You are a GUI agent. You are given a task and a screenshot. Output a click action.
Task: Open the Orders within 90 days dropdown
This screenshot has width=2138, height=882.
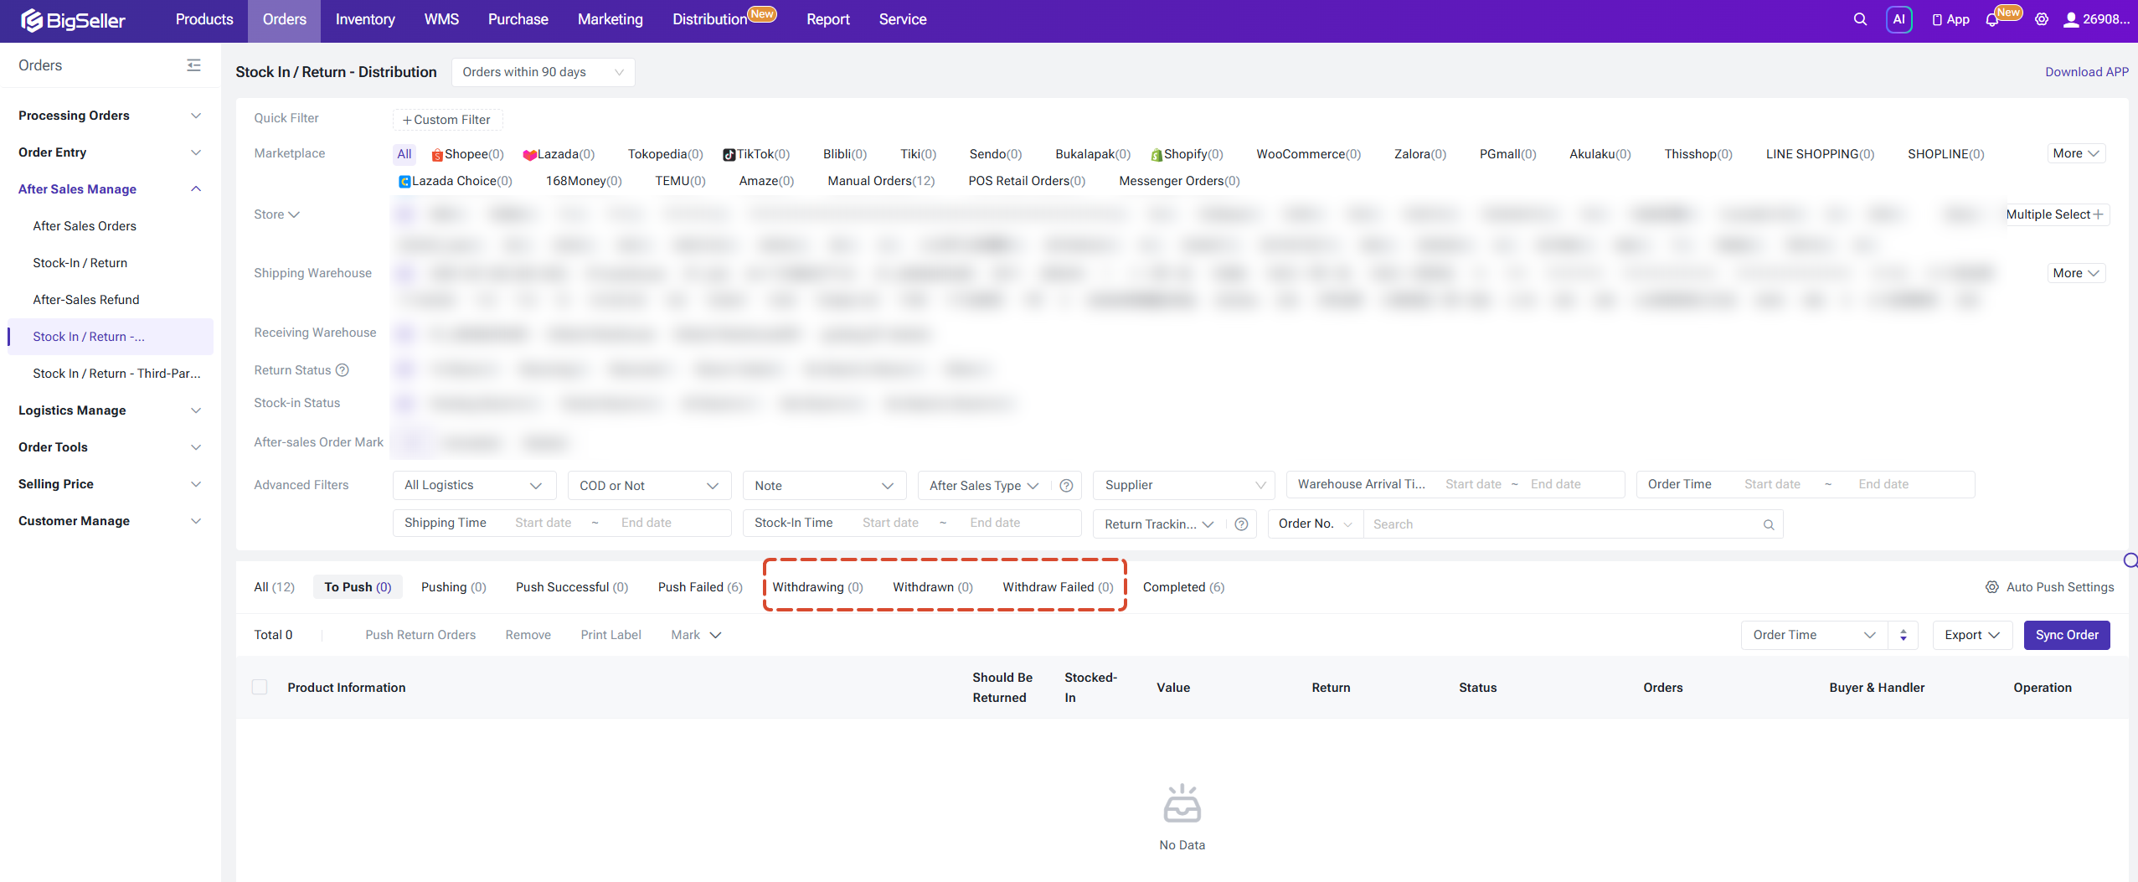pyautogui.click(x=543, y=72)
